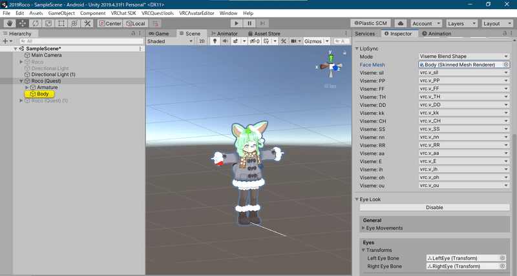Click the Eye Look Disable button

[x=434, y=208]
